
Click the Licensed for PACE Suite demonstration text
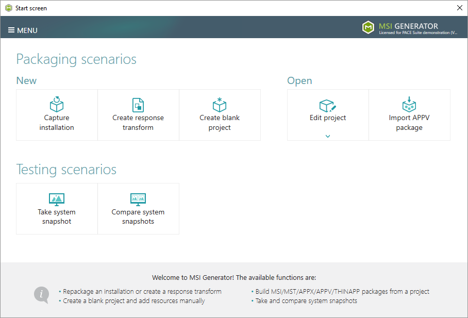[418, 32]
